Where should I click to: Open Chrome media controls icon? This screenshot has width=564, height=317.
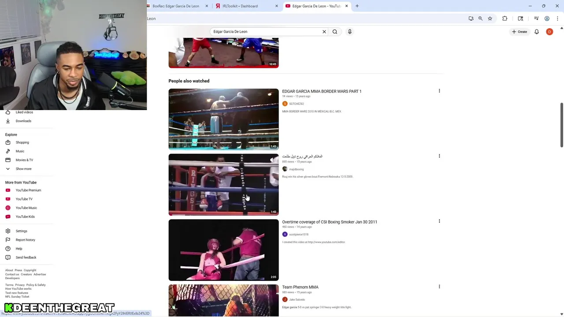536,18
